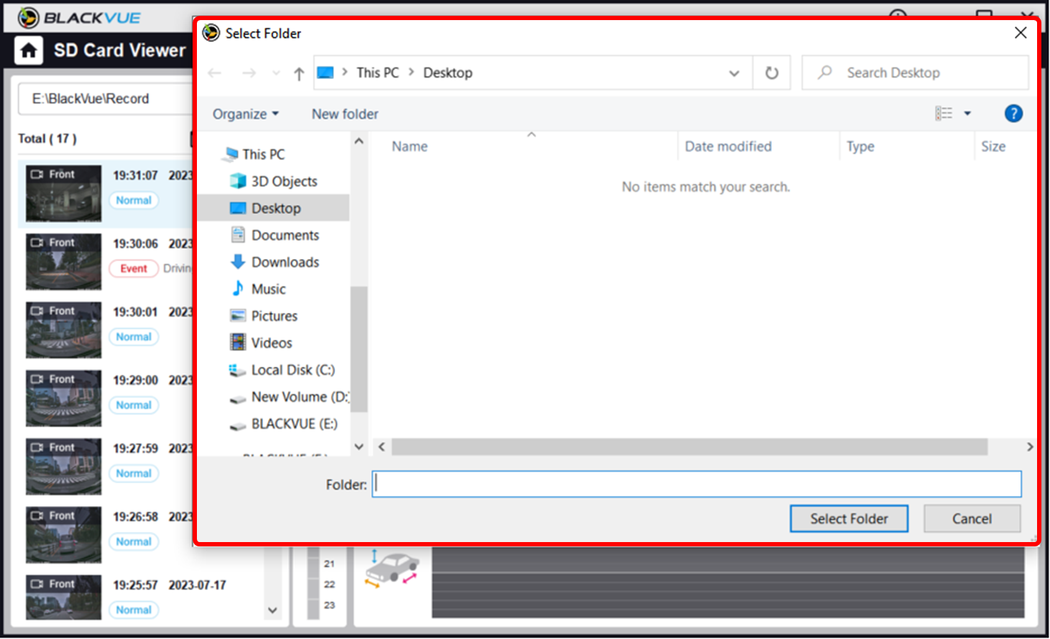Image resolution: width=1050 pixels, height=639 pixels.
Task: Click the back navigation arrow
Action: pyautogui.click(x=214, y=73)
